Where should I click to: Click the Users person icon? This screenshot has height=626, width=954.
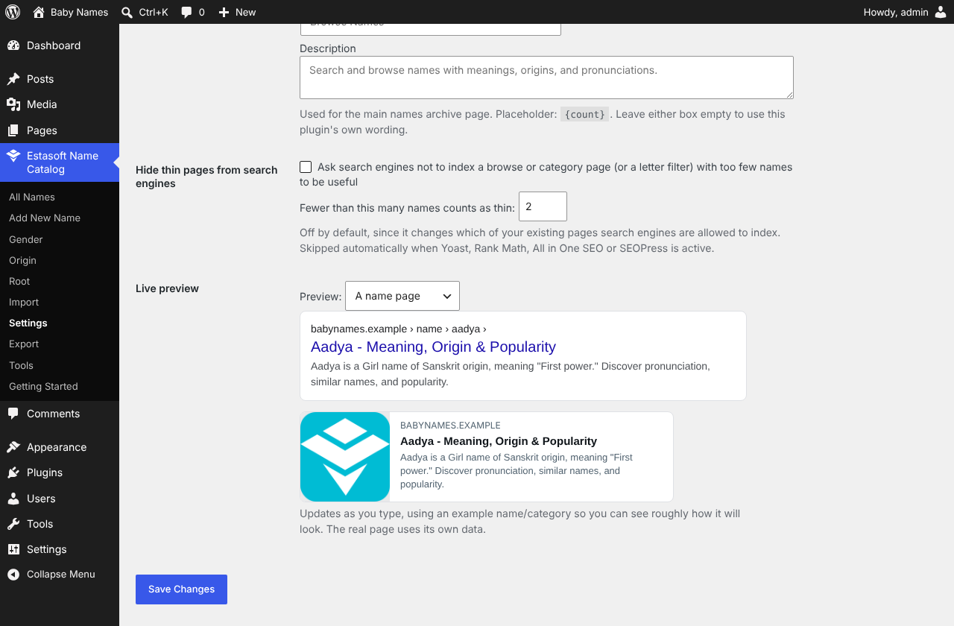click(x=13, y=499)
